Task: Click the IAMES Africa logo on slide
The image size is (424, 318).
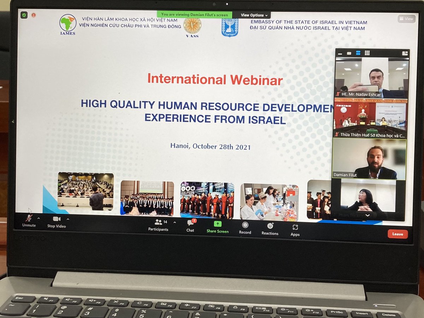Action: coord(67,25)
